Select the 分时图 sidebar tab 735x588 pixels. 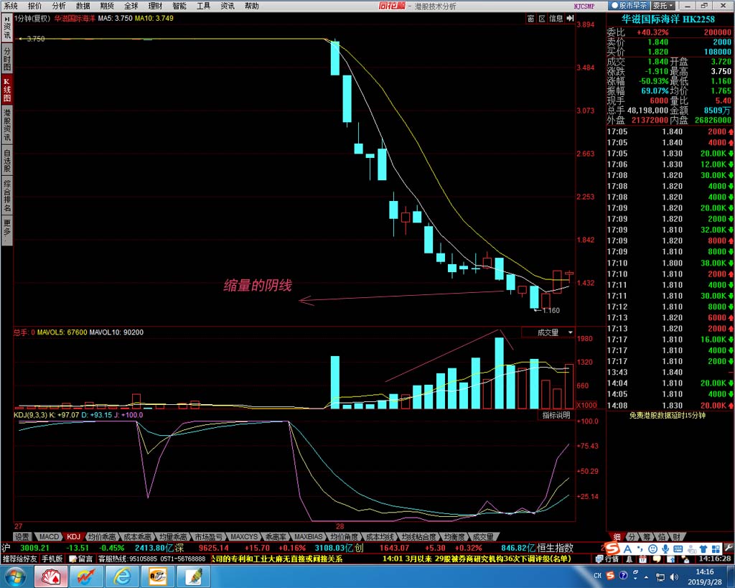[x=7, y=58]
